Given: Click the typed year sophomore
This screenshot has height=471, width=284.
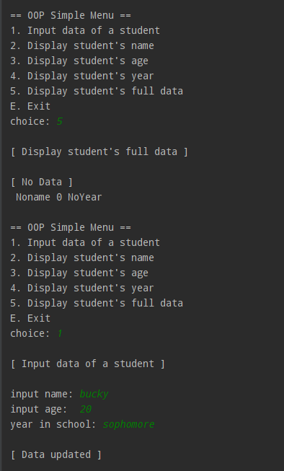Looking at the screenshot, I should tap(128, 424).
